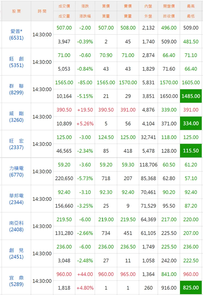The image size is (203, 295).
Task: Click the 時間 column header
Action: coord(42,11)
